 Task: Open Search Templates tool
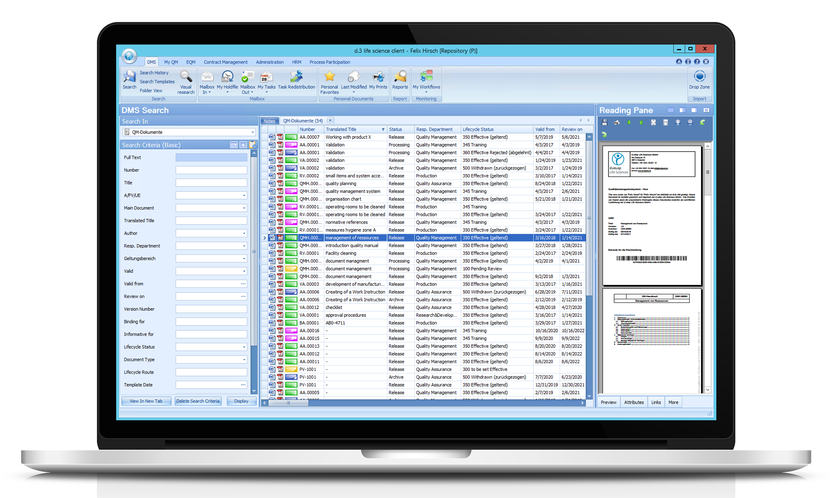[155, 81]
